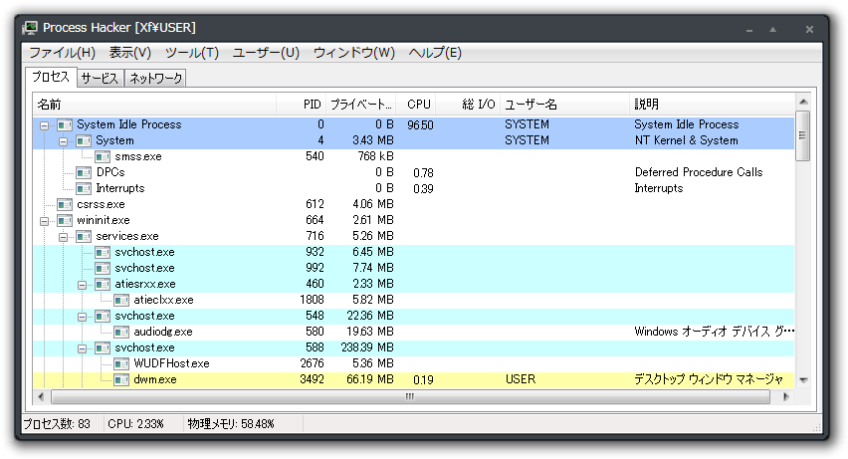Click the Interrupts row icon
Viewport: 848px width, 459px height.
click(84, 188)
